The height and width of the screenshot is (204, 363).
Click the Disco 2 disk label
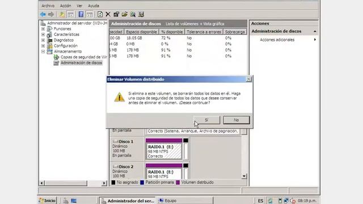point(126,167)
